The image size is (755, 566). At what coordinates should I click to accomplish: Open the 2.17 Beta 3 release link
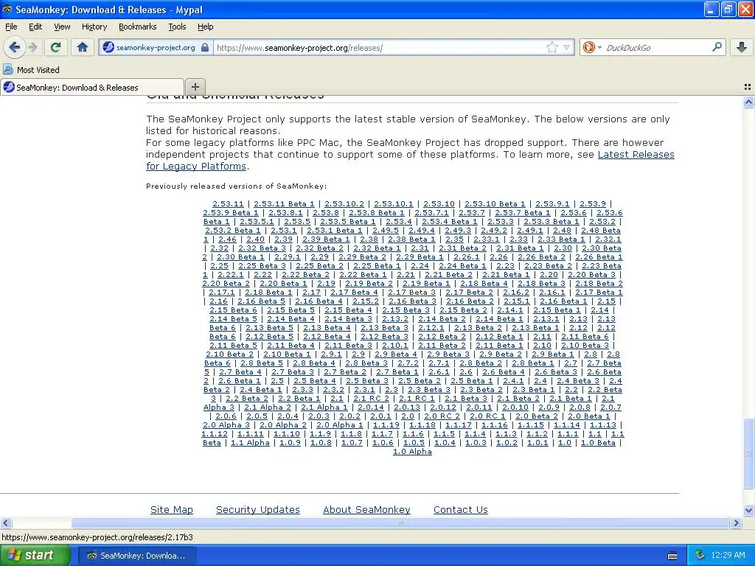[411, 292]
